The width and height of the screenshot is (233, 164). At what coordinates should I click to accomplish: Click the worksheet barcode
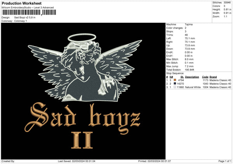29,12
